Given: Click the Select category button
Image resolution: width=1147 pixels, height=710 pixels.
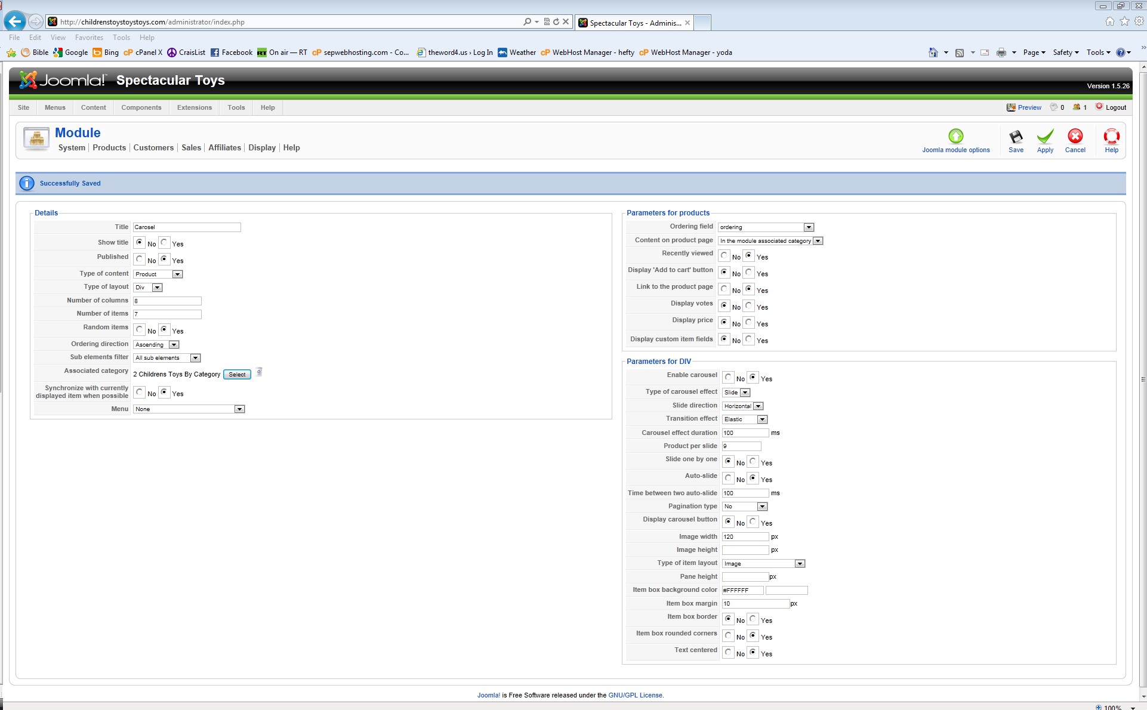Looking at the screenshot, I should pyautogui.click(x=237, y=375).
